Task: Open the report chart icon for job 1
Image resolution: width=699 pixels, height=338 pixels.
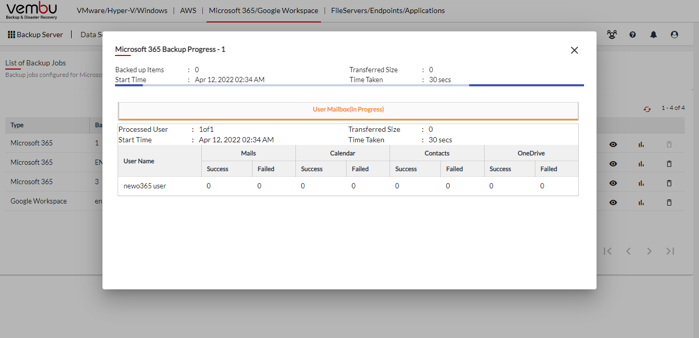Action: click(x=641, y=144)
